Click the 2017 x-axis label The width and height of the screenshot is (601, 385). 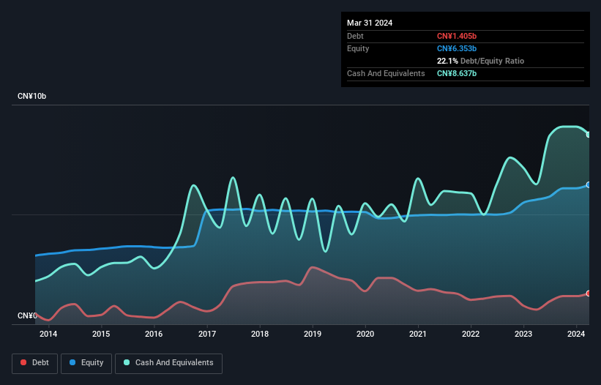pos(207,334)
